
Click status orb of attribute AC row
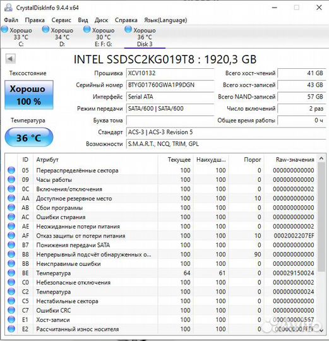(x=11, y=217)
